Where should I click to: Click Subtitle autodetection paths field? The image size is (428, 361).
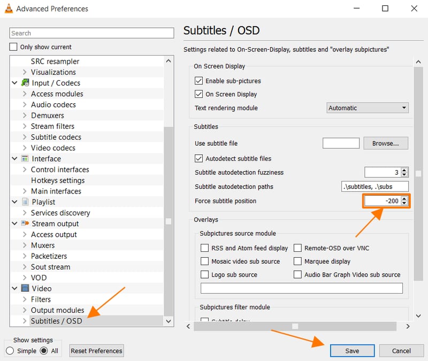(x=375, y=187)
